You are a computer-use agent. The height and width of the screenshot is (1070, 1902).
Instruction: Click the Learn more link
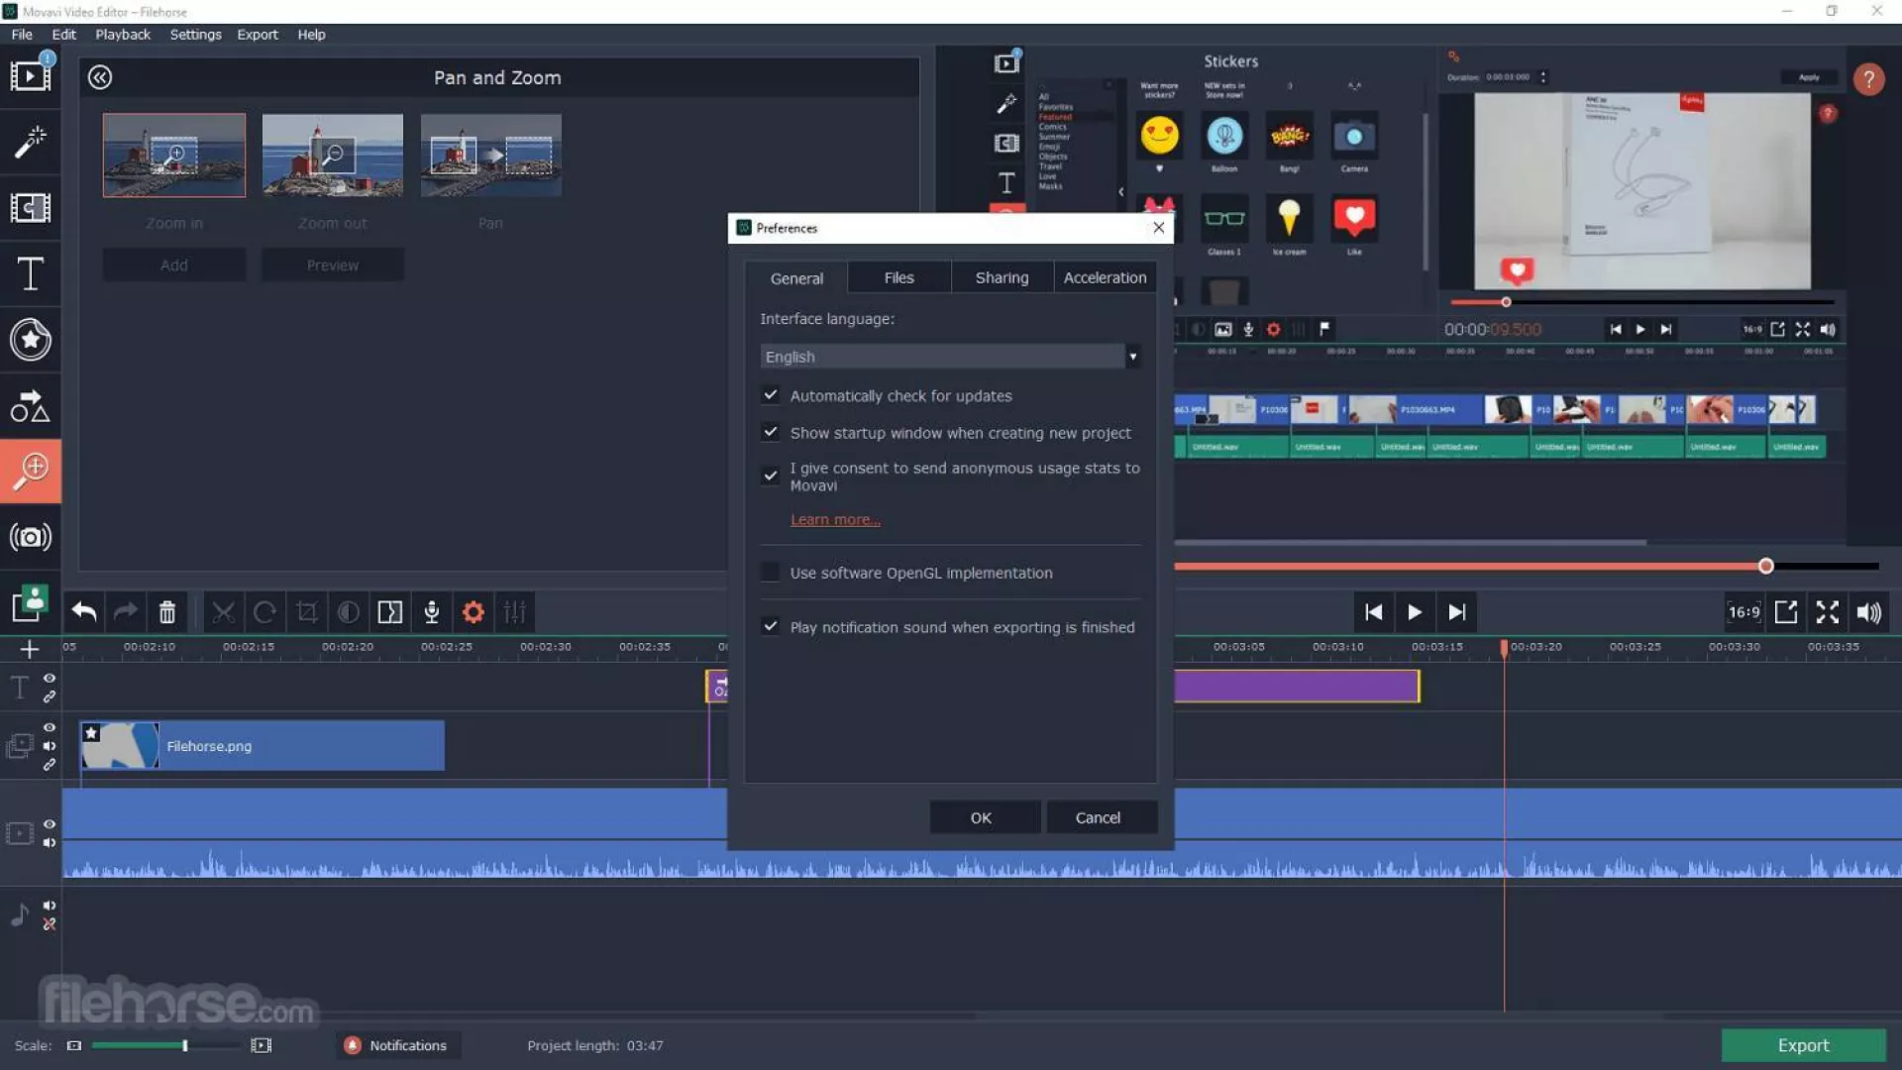coord(835,520)
